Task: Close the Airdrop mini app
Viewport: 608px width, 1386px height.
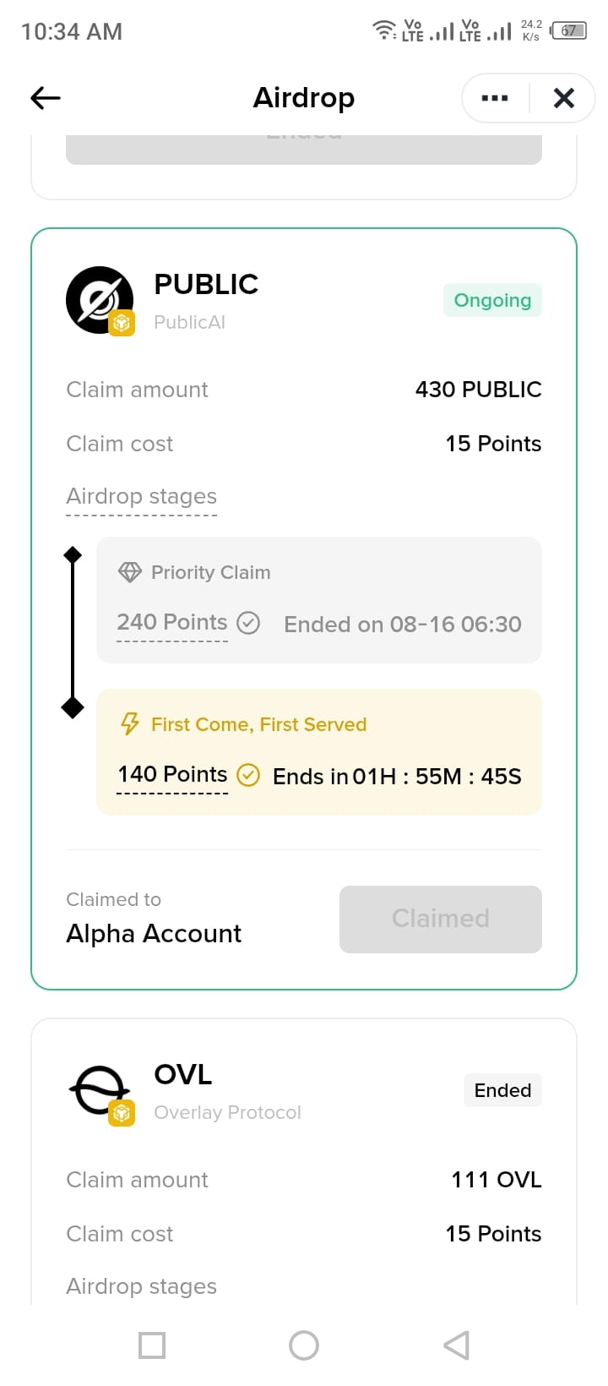Action: coord(563,98)
